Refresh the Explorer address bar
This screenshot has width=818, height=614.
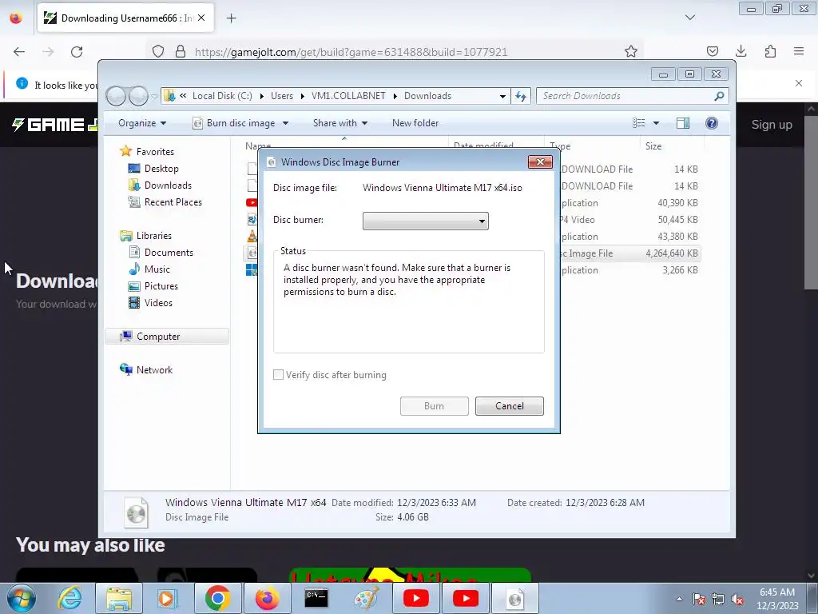(521, 96)
